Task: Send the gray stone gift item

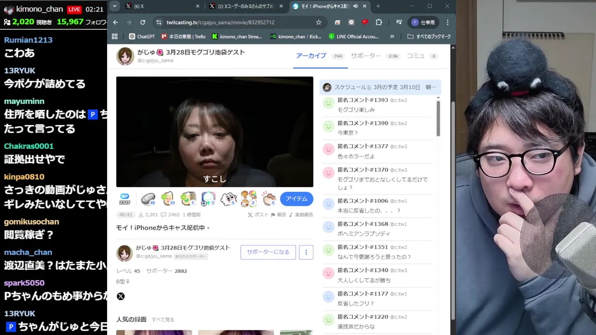Action: coord(148,199)
